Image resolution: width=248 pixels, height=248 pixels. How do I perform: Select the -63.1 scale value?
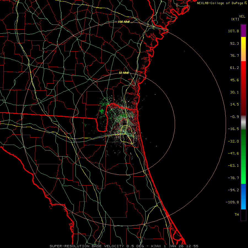point(233,166)
